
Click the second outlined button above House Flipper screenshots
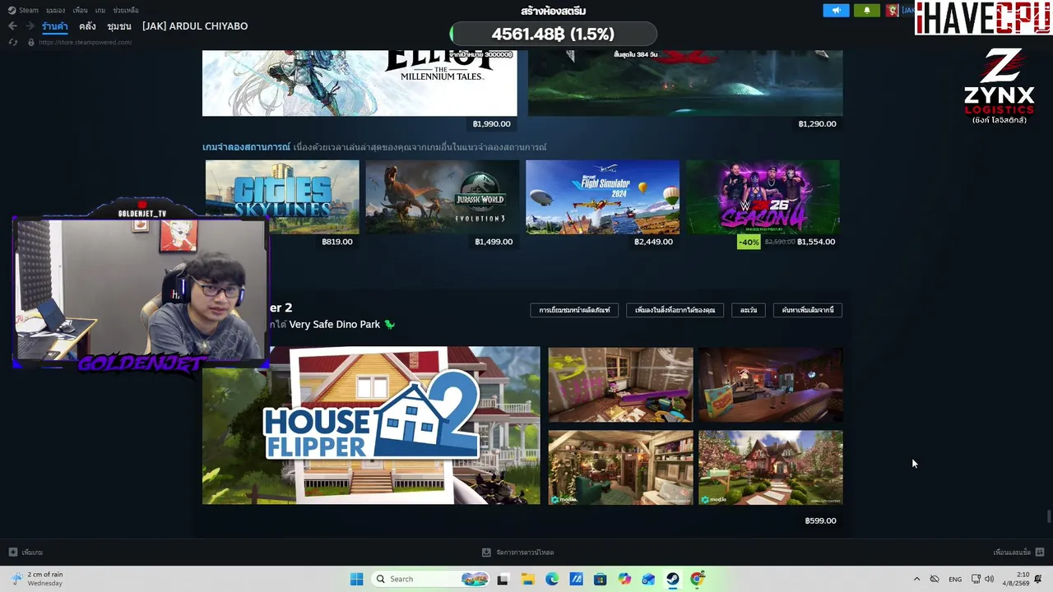tap(675, 310)
